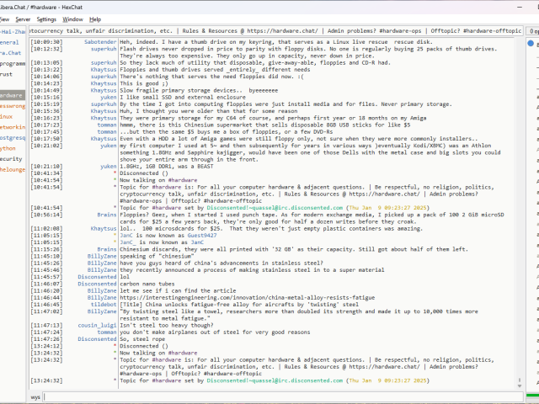
Task: Select the hardware channel in the sidebar
Action: (12, 95)
